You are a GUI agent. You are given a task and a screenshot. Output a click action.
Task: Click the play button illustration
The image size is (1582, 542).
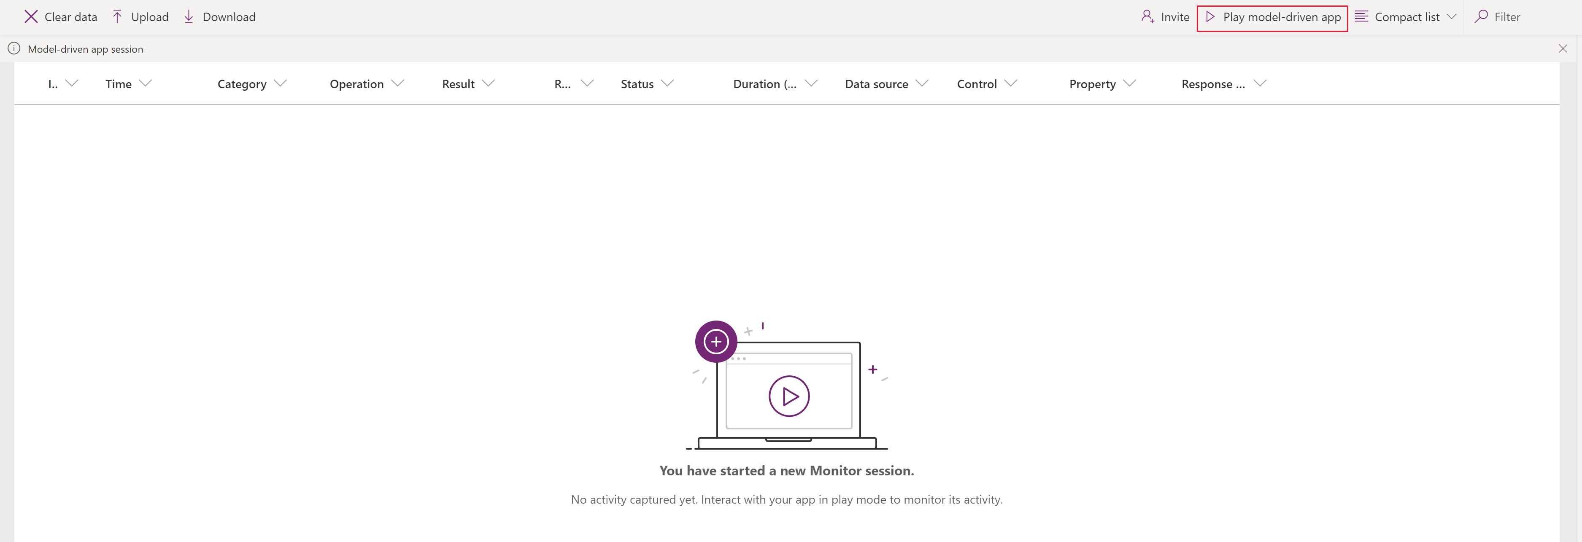788,395
